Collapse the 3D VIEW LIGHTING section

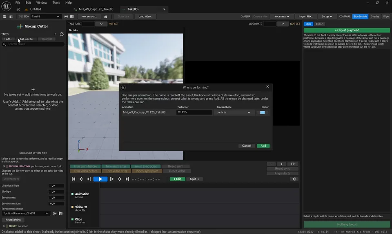4,166
